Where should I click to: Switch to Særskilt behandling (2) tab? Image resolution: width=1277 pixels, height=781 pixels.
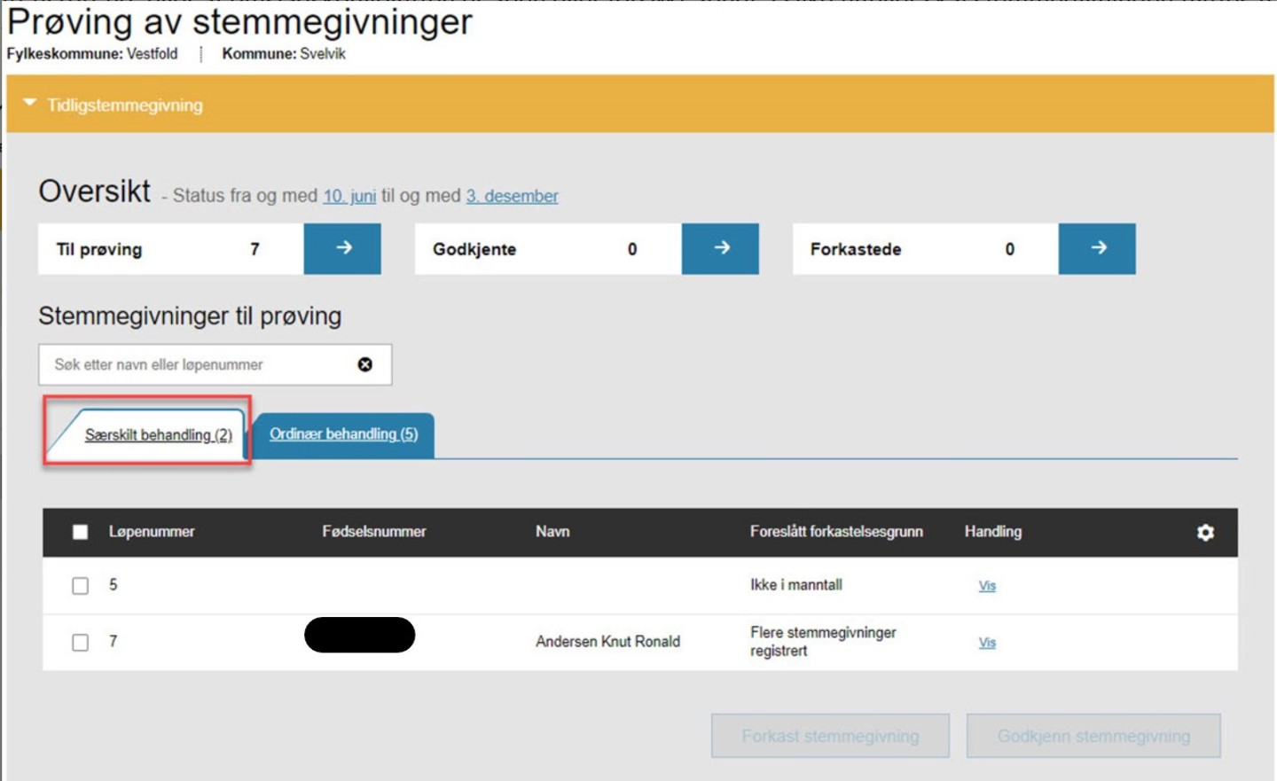[x=158, y=434]
